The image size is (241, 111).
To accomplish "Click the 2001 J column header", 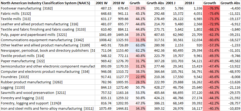I will 175,3.
